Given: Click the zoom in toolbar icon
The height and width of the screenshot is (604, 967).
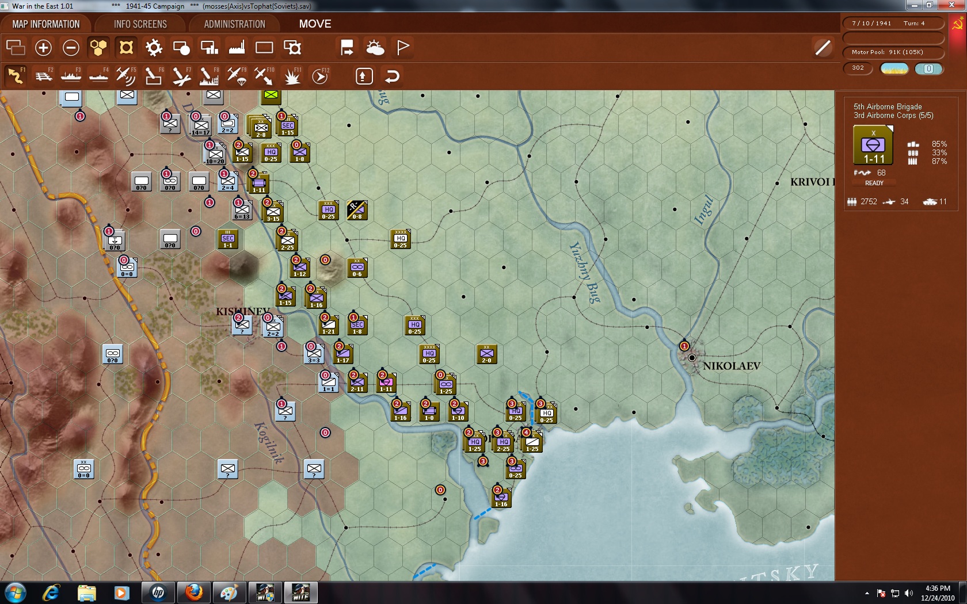Looking at the screenshot, I should click(x=43, y=47).
